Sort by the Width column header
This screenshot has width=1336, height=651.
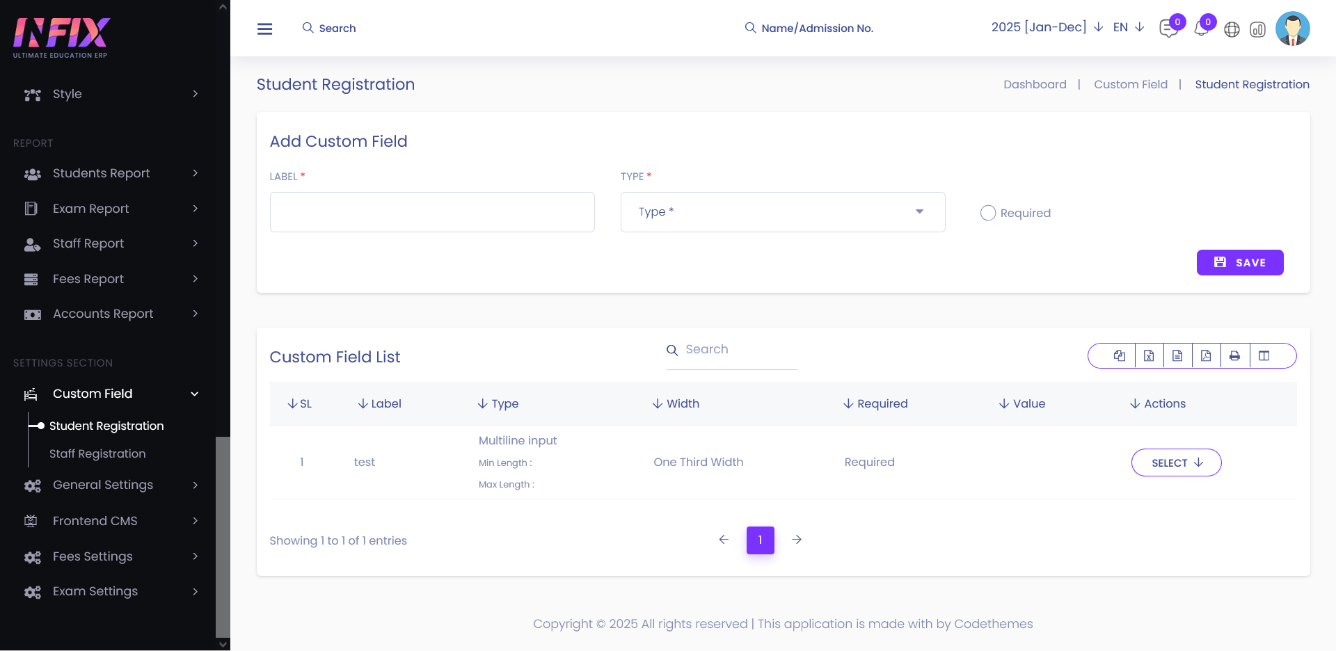(676, 403)
